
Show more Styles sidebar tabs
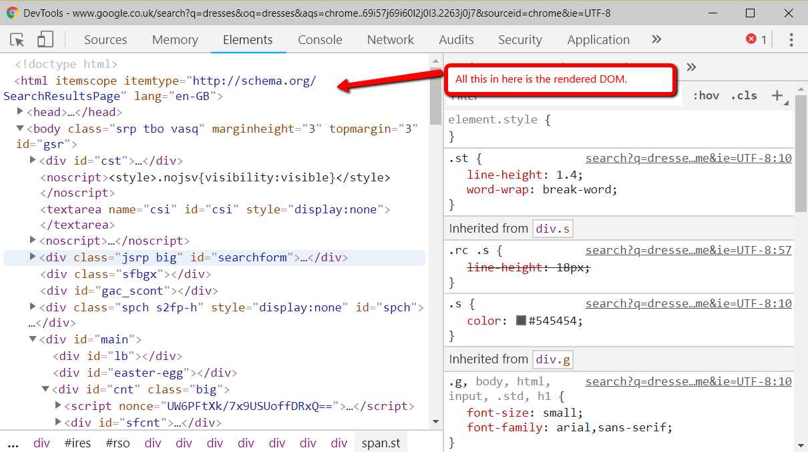point(692,67)
